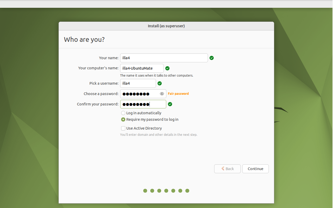Focus the Confirm your password field
The image size is (333, 208).
coord(143,104)
